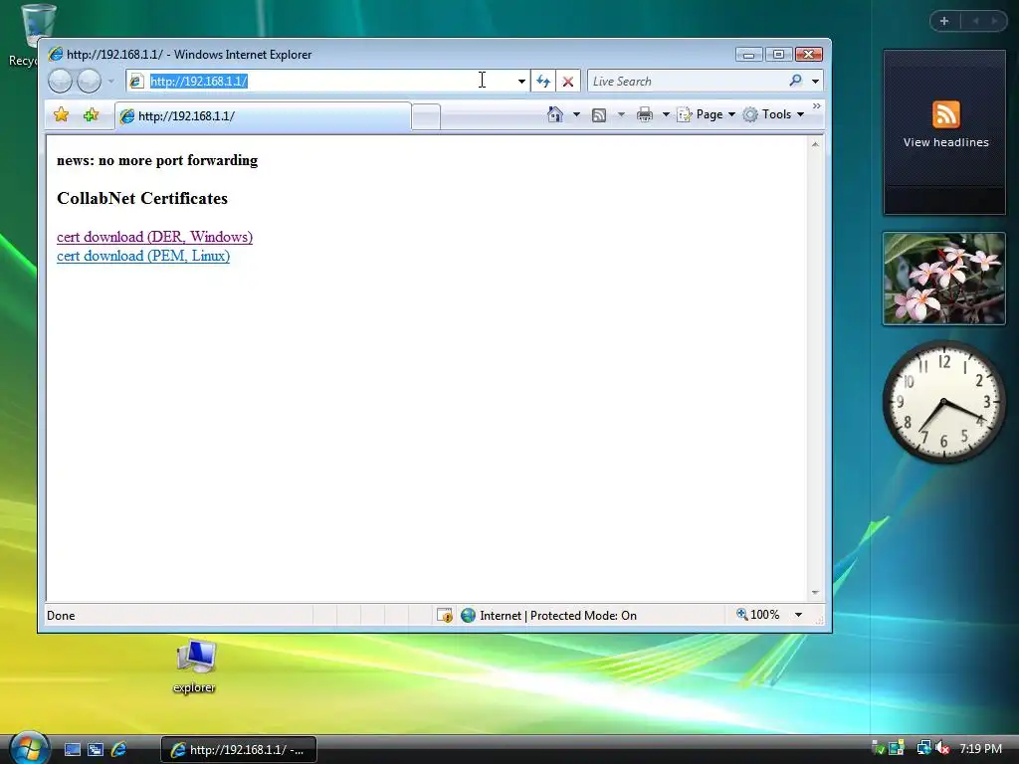
Task: Expand the zoom level dropdown arrow
Action: click(x=798, y=615)
